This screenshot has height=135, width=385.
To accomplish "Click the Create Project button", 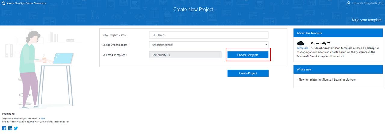I will click(x=248, y=73).
